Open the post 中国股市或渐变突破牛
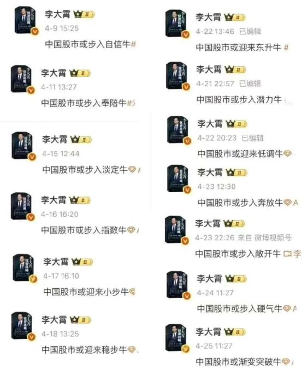The width and height of the screenshot is (302, 368). 238,361
